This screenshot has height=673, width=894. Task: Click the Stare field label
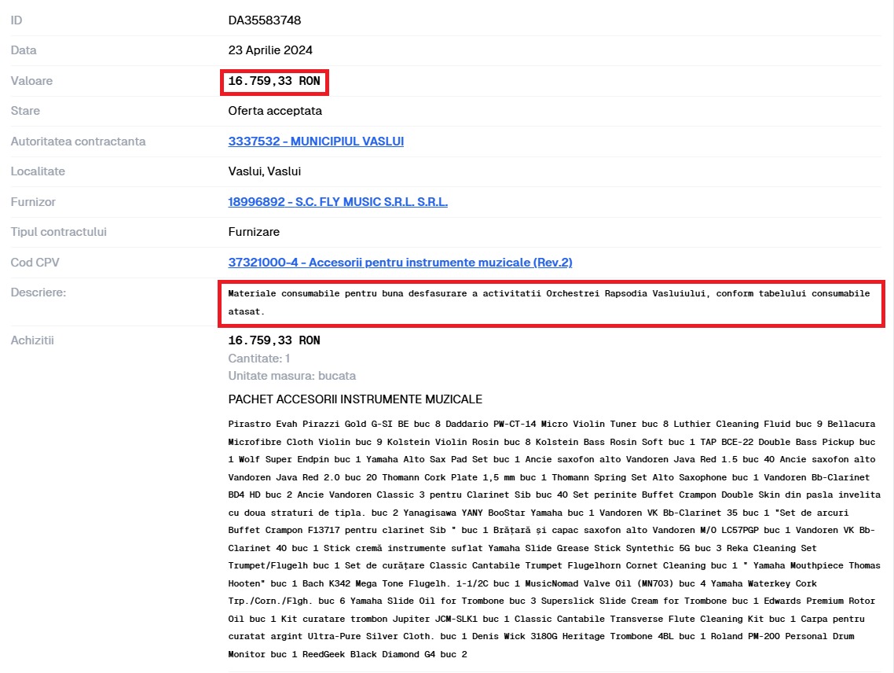25,111
